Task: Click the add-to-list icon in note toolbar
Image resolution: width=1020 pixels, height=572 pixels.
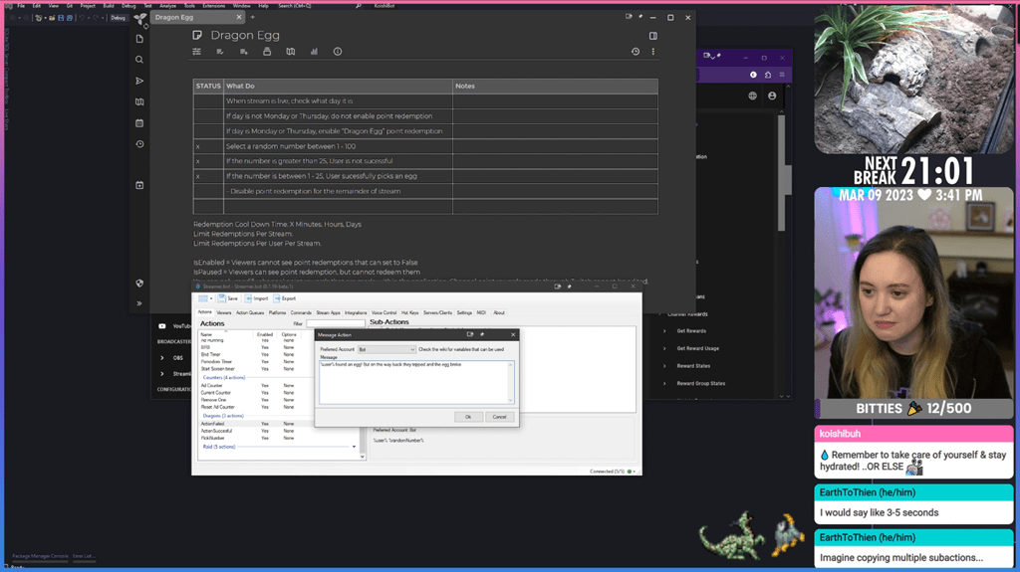Action: (243, 52)
